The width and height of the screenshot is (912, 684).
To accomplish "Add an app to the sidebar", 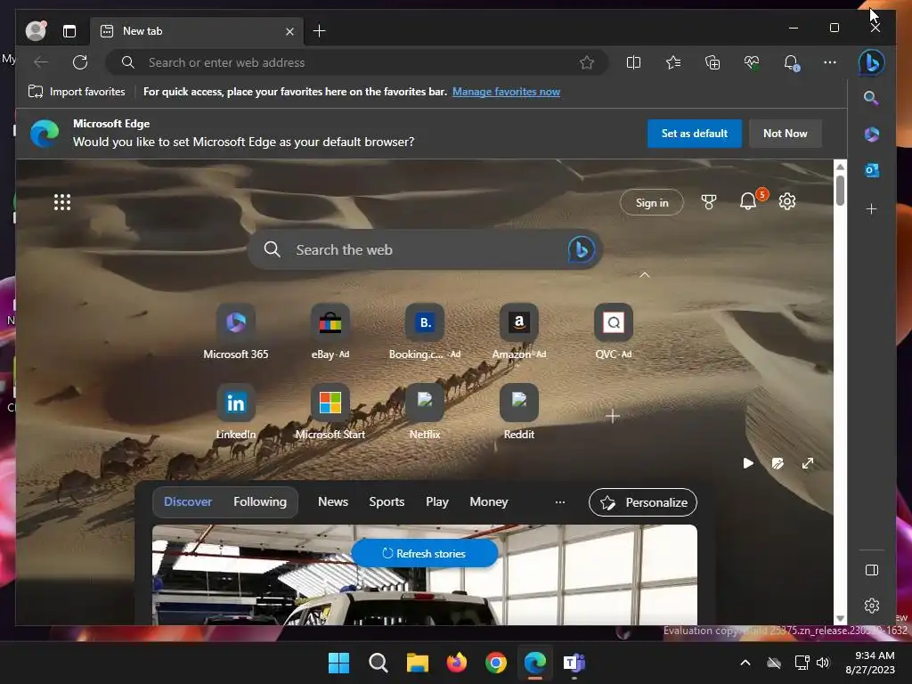I will 871,208.
